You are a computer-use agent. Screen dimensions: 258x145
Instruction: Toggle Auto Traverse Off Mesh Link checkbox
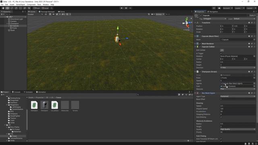[221, 139]
